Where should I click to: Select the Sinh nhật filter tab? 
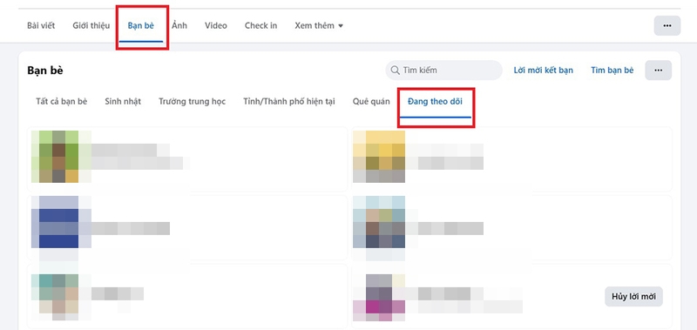123,101
